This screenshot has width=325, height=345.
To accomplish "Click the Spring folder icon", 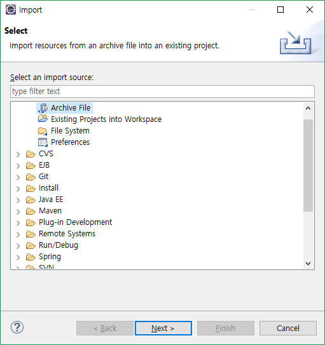I will click(x=31, y=257).
